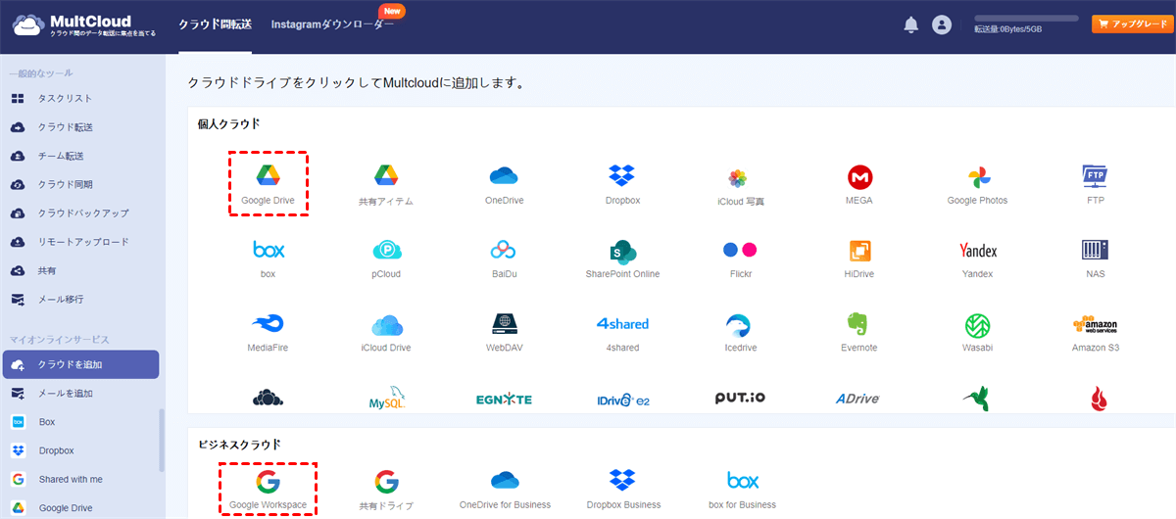Select iCloud 写真 service

point(740,184)
